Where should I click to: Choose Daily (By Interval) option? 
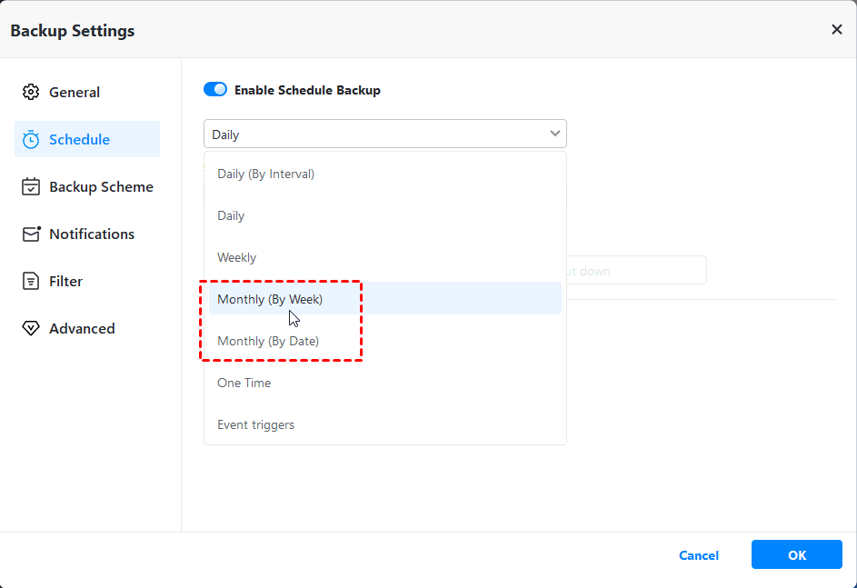pyautogui.click(x=265, y=174)
